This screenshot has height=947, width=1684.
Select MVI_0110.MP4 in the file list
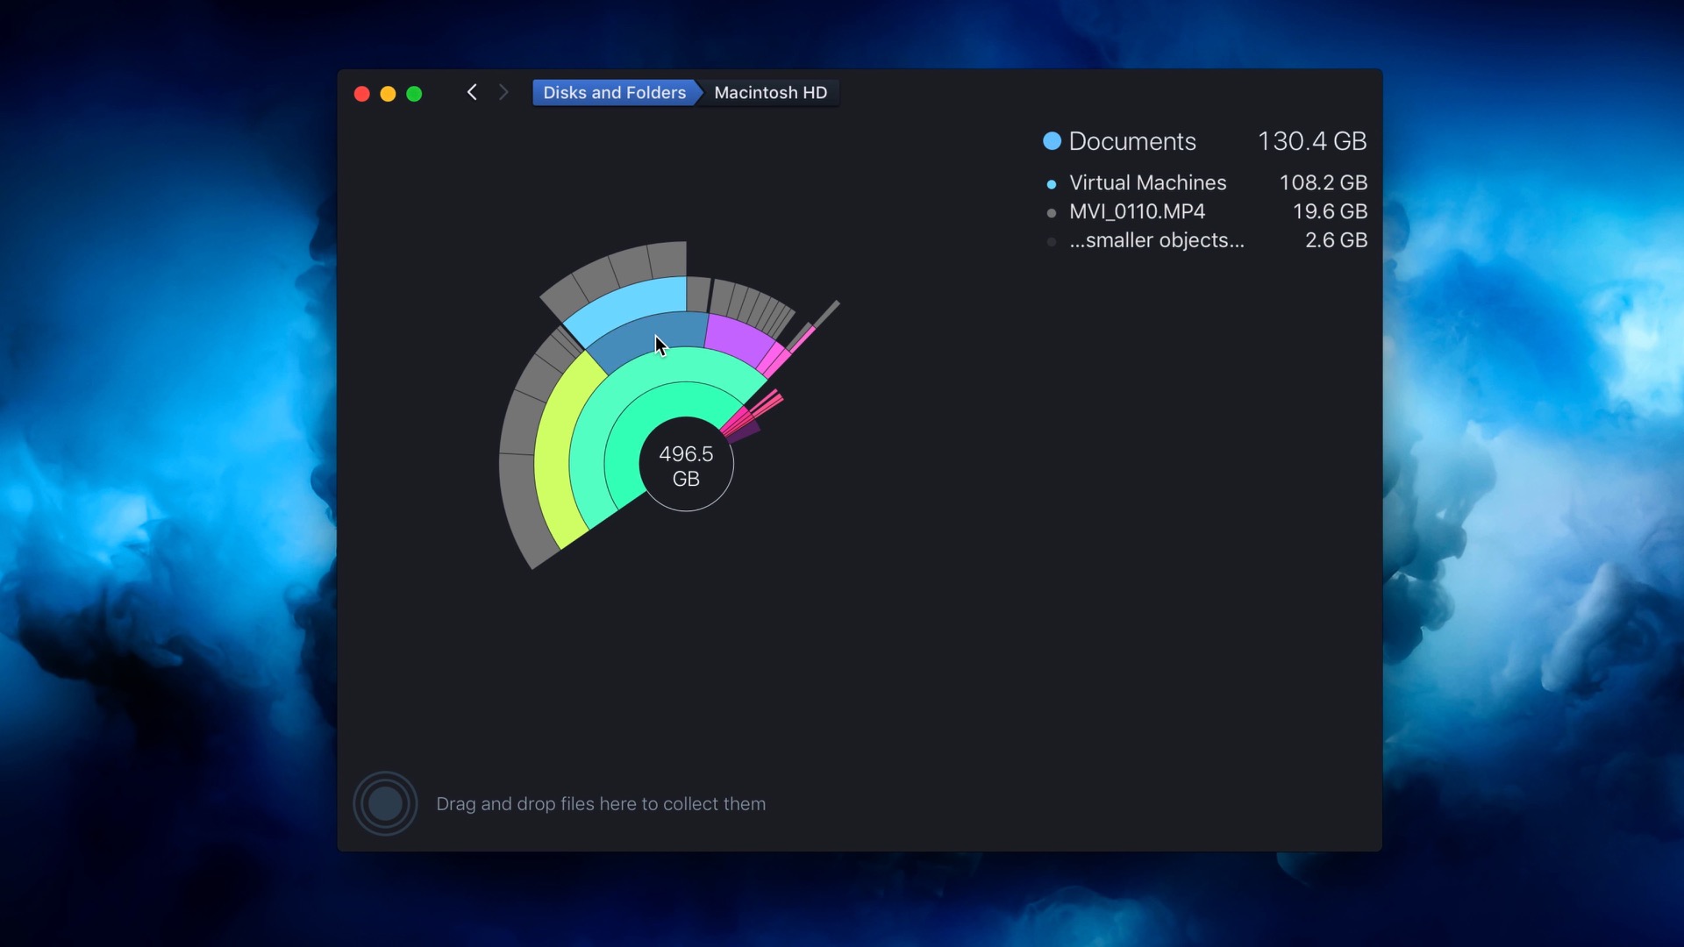click(1137, 212)
